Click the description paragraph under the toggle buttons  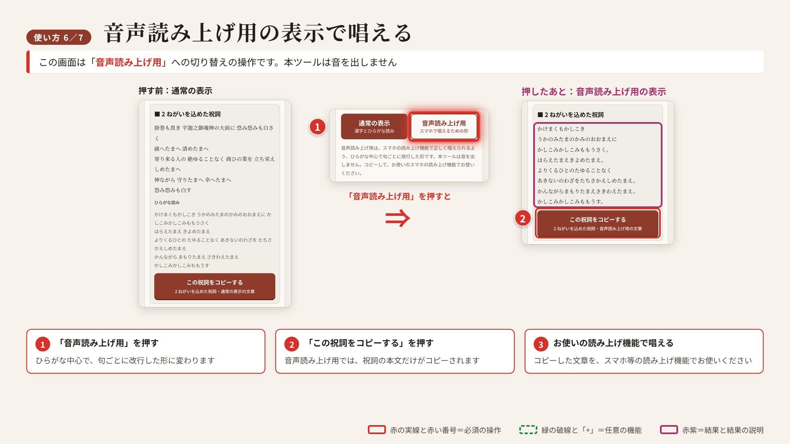coord(408,160)
